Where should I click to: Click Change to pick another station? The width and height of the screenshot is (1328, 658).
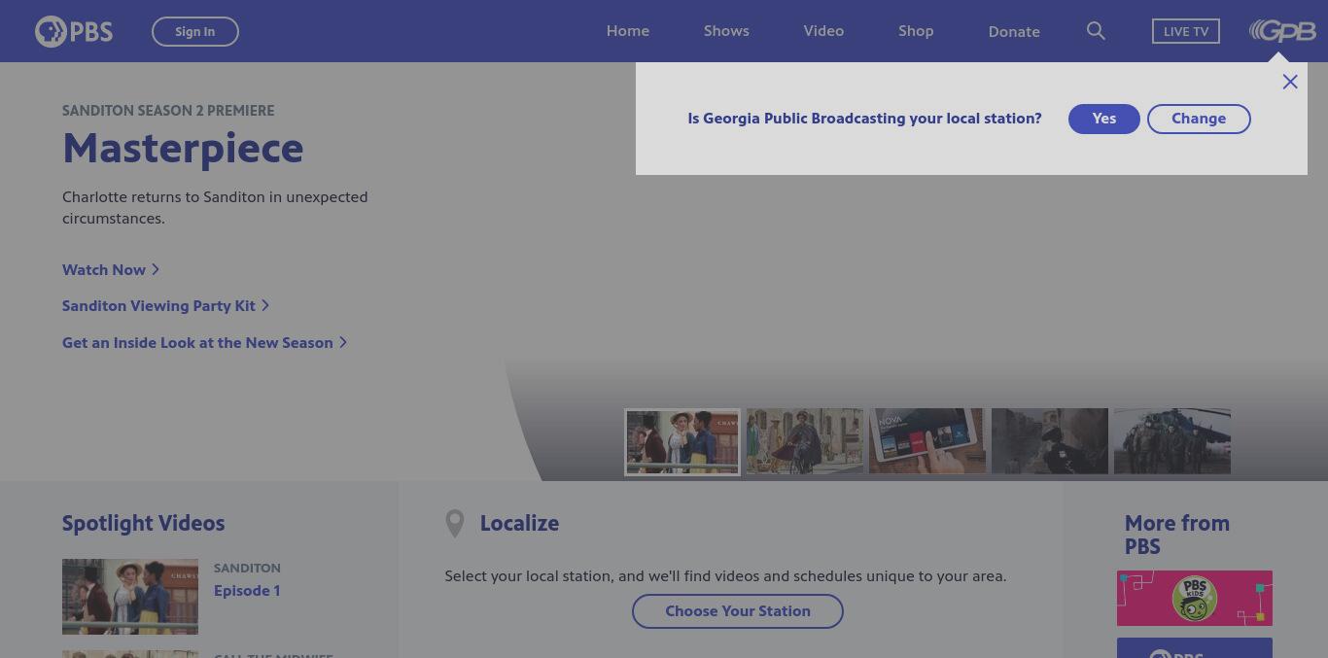click(x=1199, y=119)
